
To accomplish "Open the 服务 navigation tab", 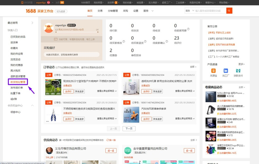I will pos(146,11).
